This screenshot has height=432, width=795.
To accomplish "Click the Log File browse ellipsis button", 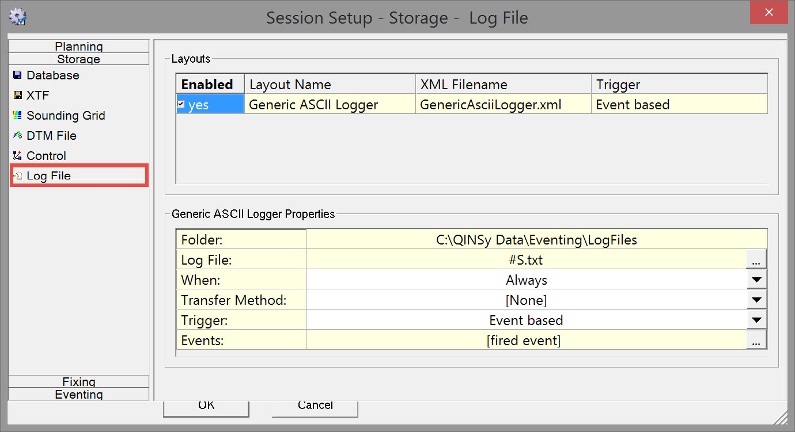I will click(x=756, y=260).
